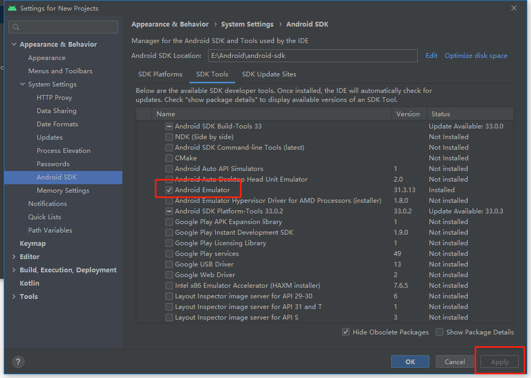Image resolution: width=531 pixels, height=378 pixels.
Task: Open Date Formats settings
Action: (57, 124)
